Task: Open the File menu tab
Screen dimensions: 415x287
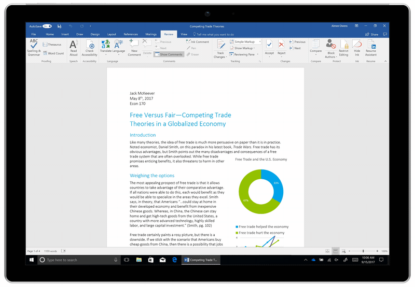Action: pos(33,34)
